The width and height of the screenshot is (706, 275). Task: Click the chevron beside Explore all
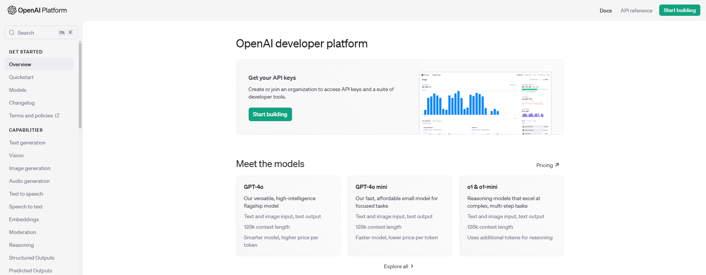pyautogui.click(x=412, y=266)
